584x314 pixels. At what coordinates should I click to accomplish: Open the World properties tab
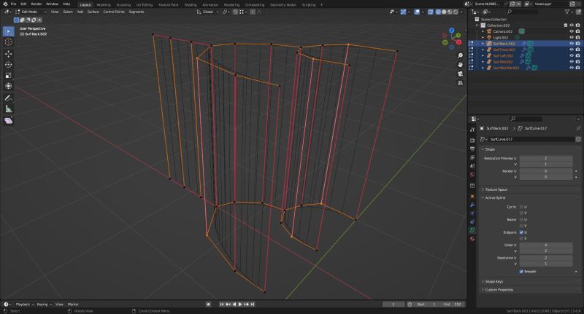coord(472,174)
